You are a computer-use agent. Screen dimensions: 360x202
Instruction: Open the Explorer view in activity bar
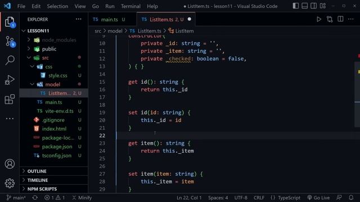[x=10, y=22]
